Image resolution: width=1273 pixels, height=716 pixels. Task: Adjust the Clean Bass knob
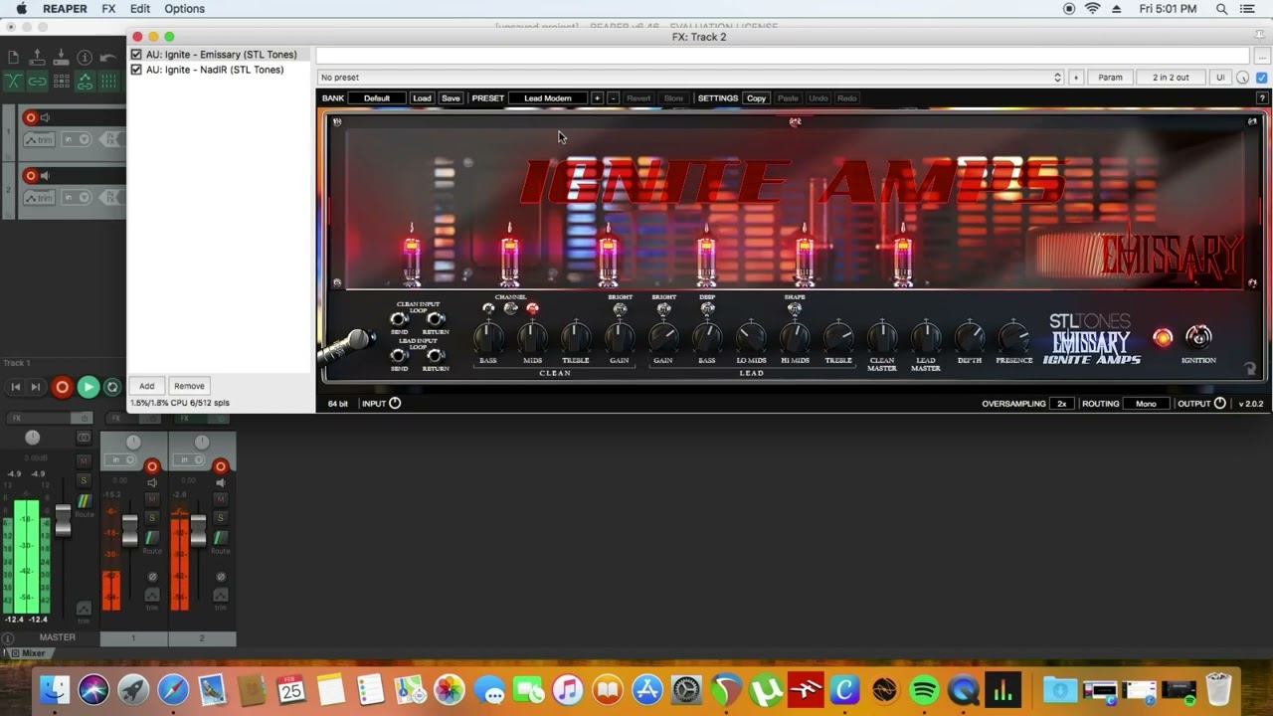point(488,338)
